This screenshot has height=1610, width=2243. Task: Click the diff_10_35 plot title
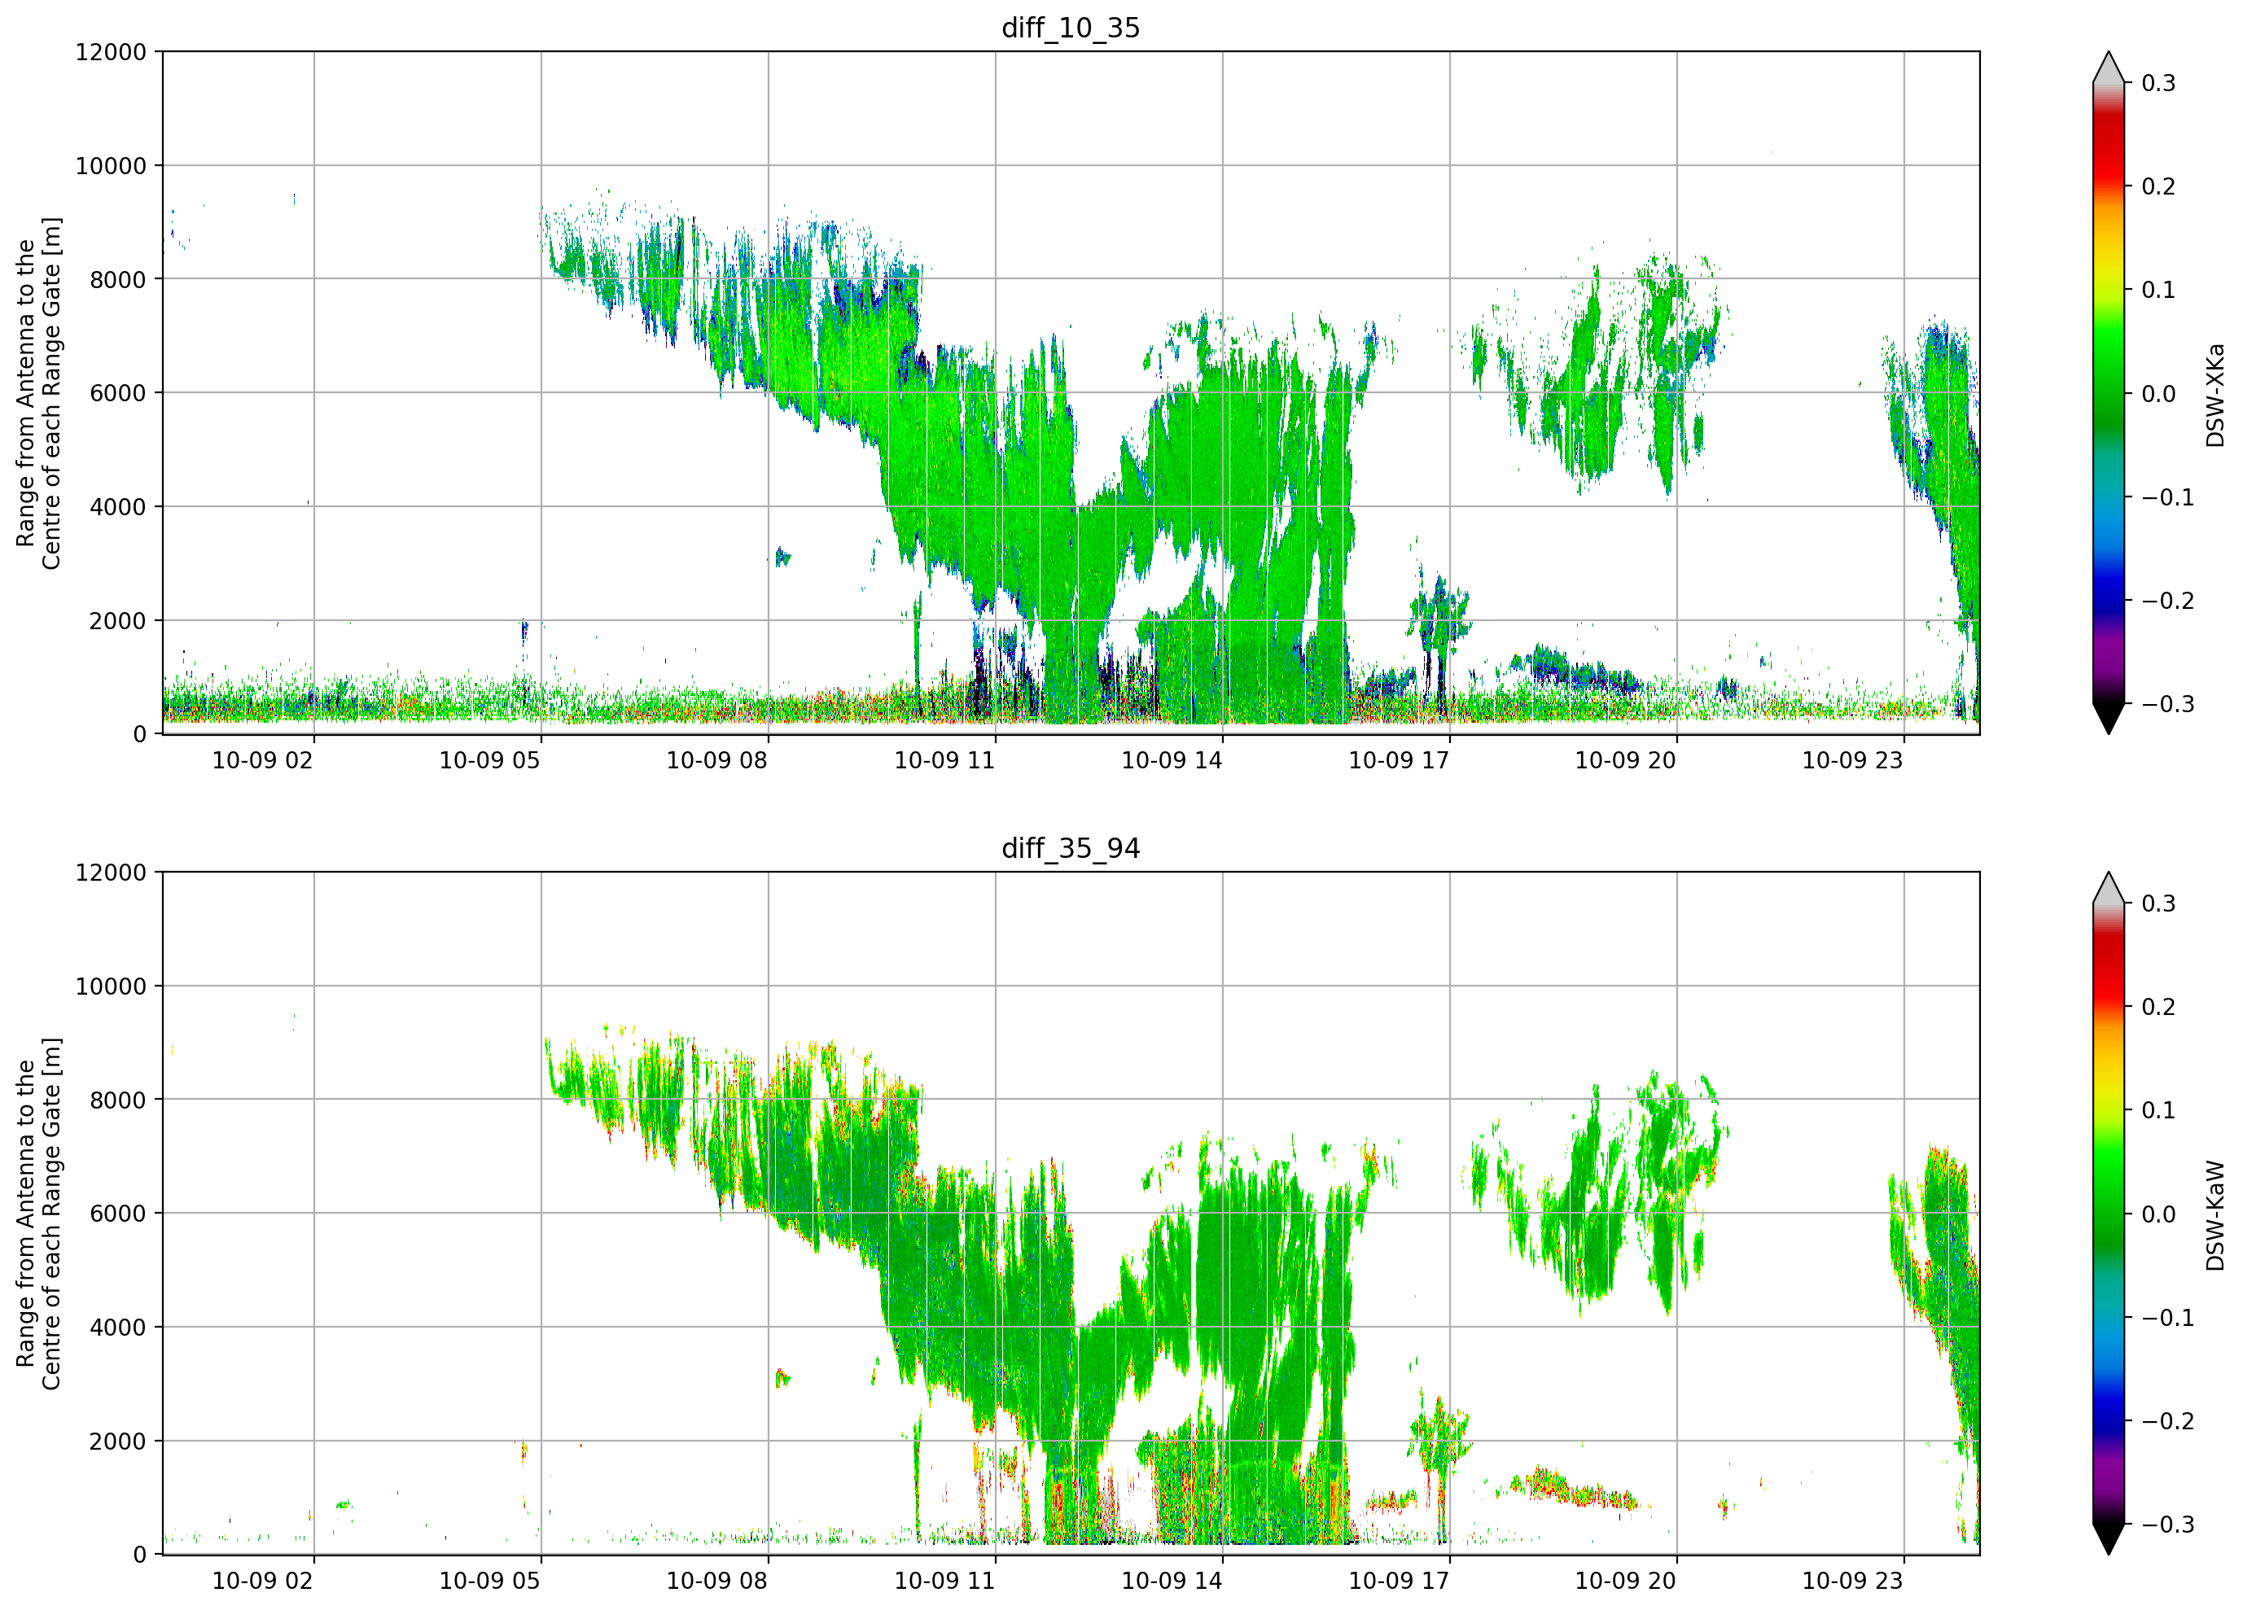pyautogui.click(x=1070, y=28)
